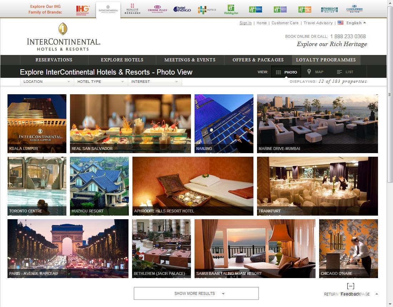The width and height of the screenshot is (393, 307).
Task: Open the Samui Baan Taling Ngam Resort photo
Action: (x=255, y=248)
